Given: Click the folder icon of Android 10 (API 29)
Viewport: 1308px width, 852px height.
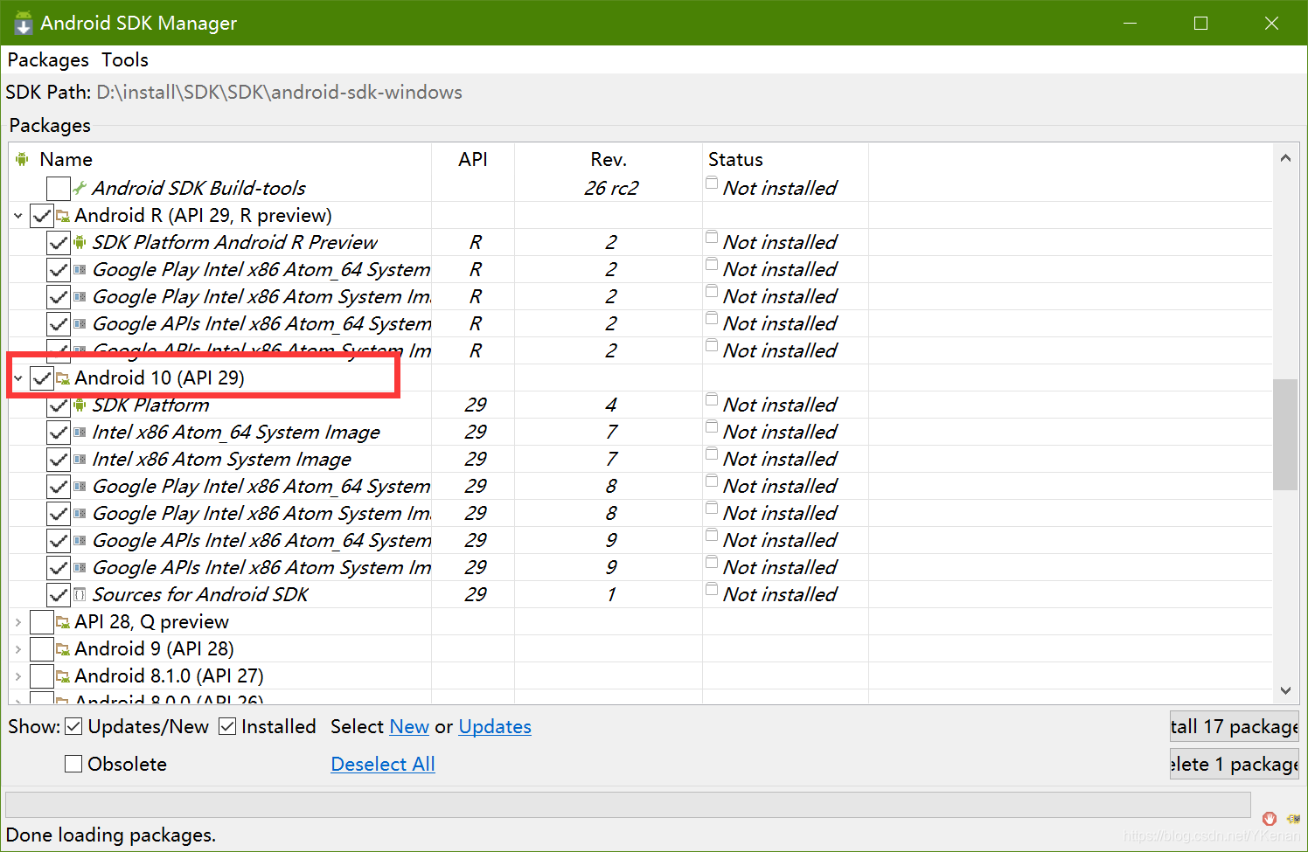Looking at the screenshot, I should (63, 378).
